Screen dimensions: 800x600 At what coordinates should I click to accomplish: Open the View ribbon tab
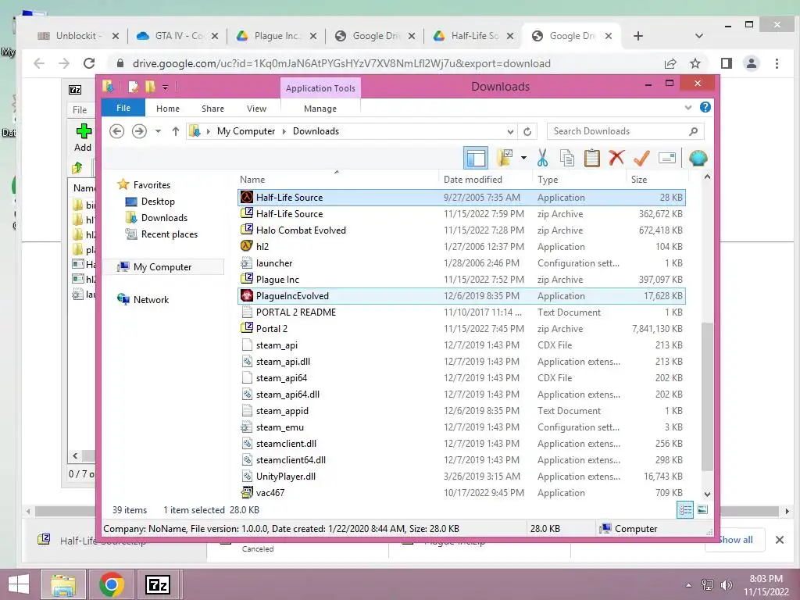coord(256,109)
